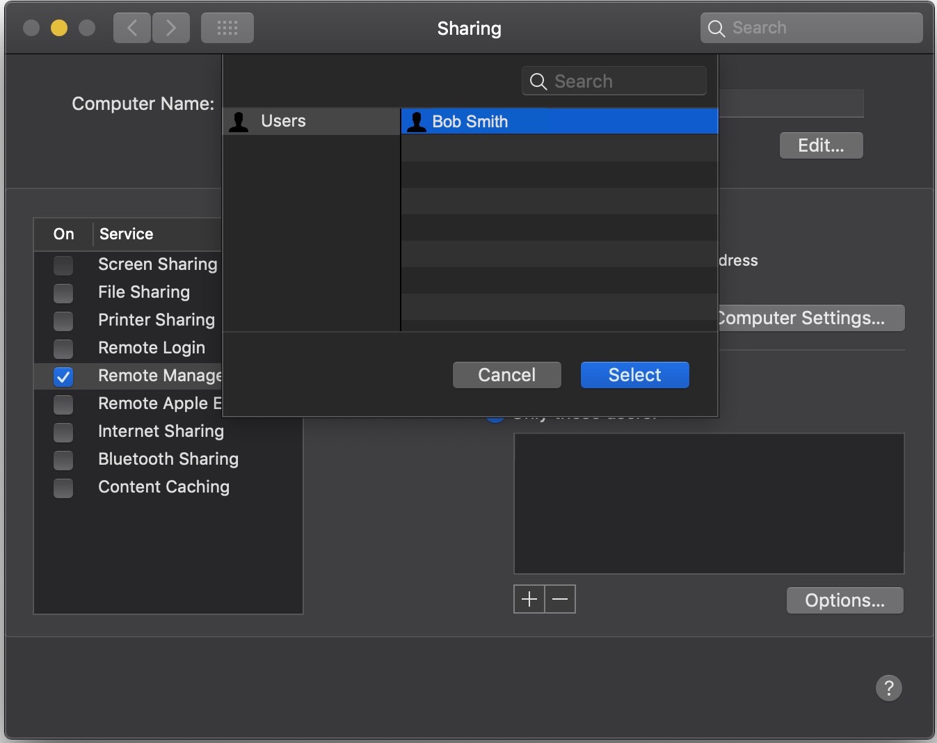Cancel the user selection dialog
Viewport: 937px width, 743px height.
(x=506, y=375)
